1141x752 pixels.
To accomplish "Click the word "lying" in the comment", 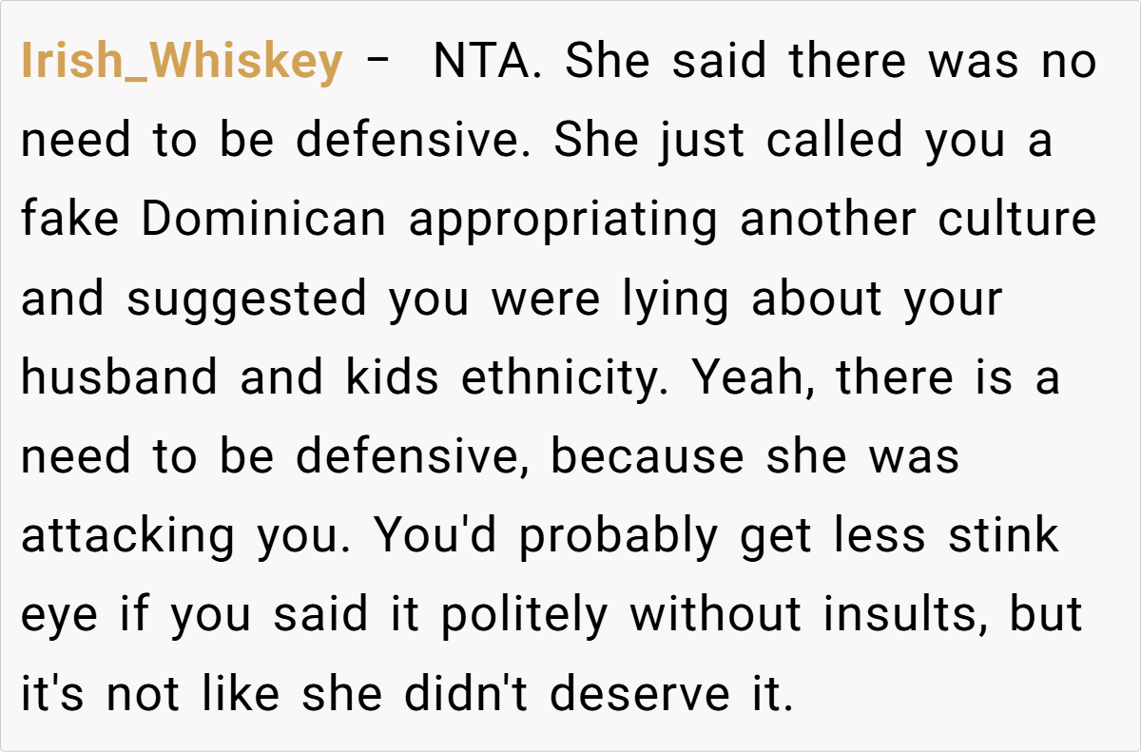I will click(675, 299).
